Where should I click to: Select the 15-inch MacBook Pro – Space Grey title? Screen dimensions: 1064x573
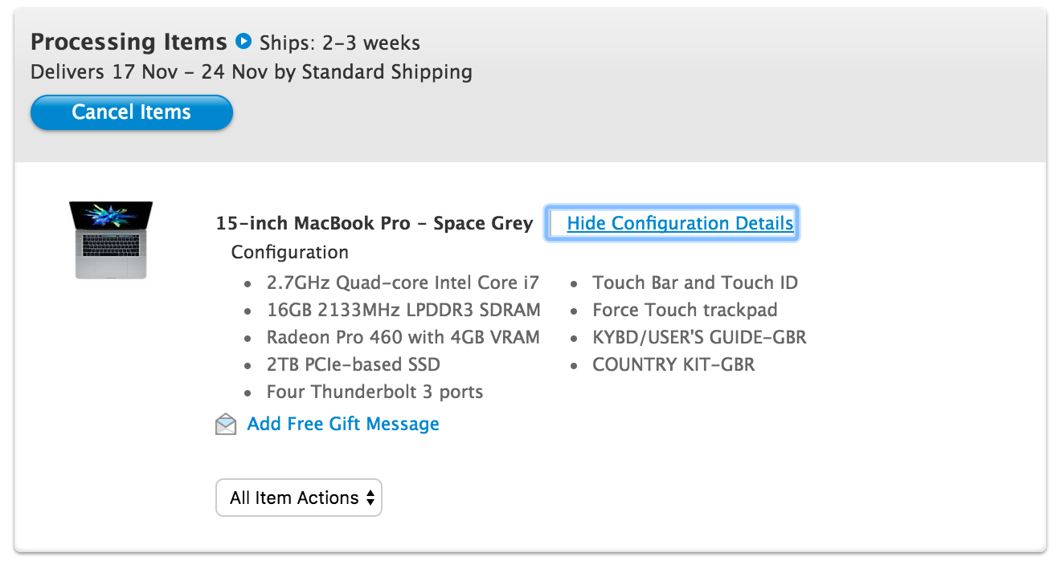374,223
